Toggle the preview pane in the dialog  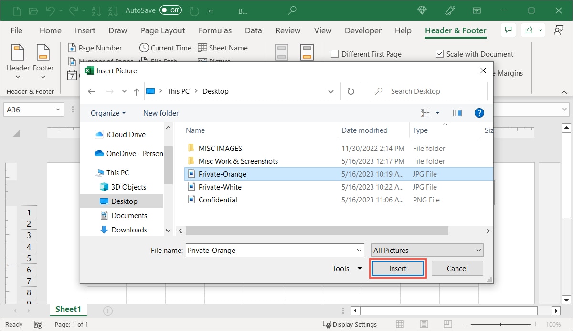[457, 113]
